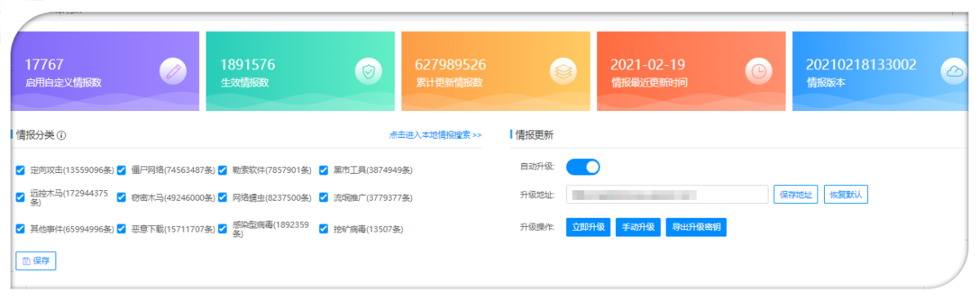Image resolution: width=979 pixels, height=301 pixels.
Task: Click the 升级地址: label
Action: (x=537, y=196)
